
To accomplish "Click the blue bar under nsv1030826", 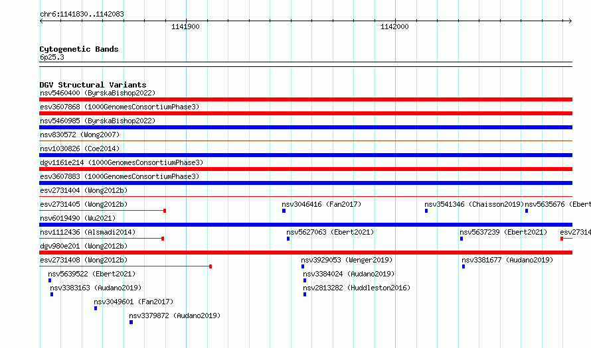I will pos(305,155).
